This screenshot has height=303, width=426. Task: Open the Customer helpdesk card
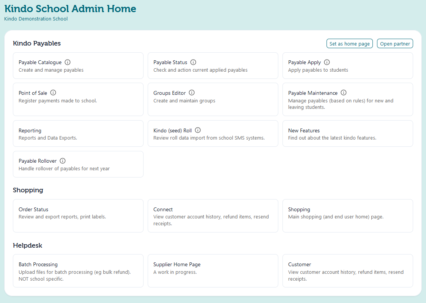click(x=348, y=271)
